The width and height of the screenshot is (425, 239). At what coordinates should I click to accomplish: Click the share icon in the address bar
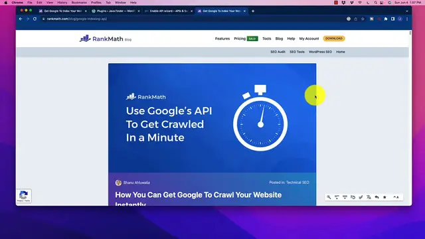[356, 19]
